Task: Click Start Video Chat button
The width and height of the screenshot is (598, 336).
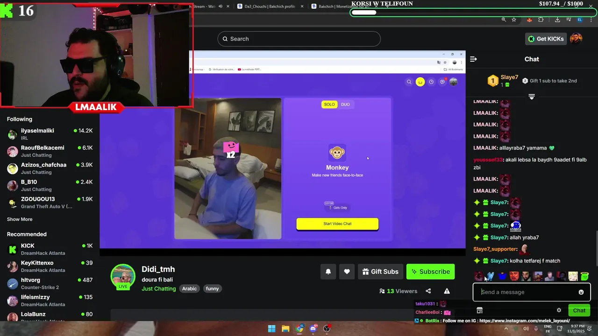Action: [337, 224]
